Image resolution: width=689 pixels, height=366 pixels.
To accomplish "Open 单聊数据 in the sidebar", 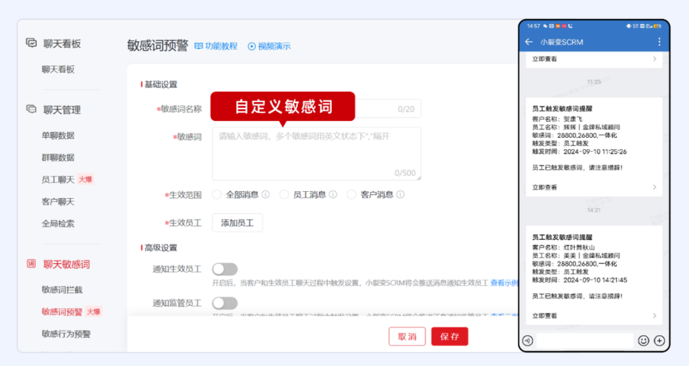I will tap(58, 135).
